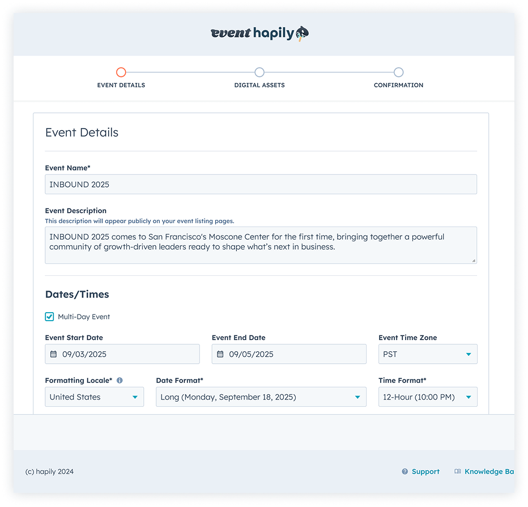Uncheck the Multi-Day Event checkbox
The width and height of the screenshot is (528, 507).
coord(50,317)
